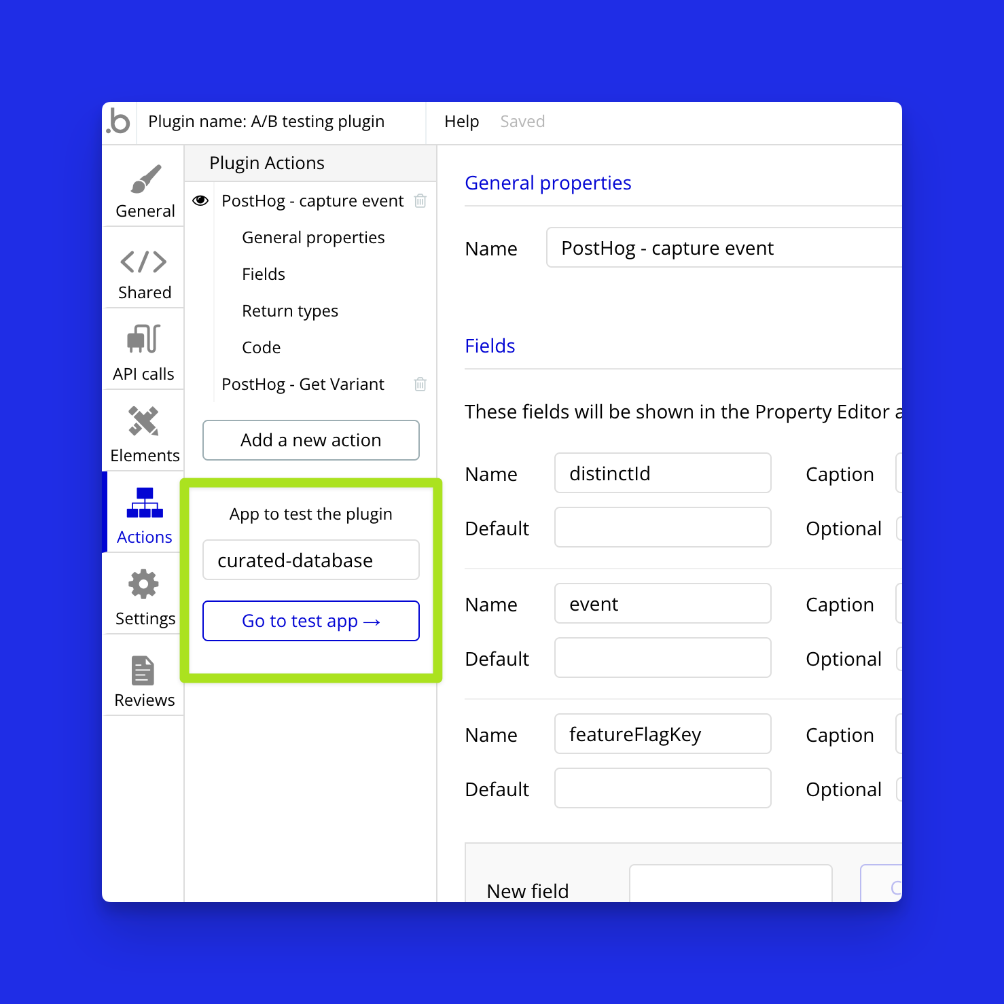This screenshot has height=1004, width=1004.
Task: Click the Add a new action button
Action: tap(311, 440)
